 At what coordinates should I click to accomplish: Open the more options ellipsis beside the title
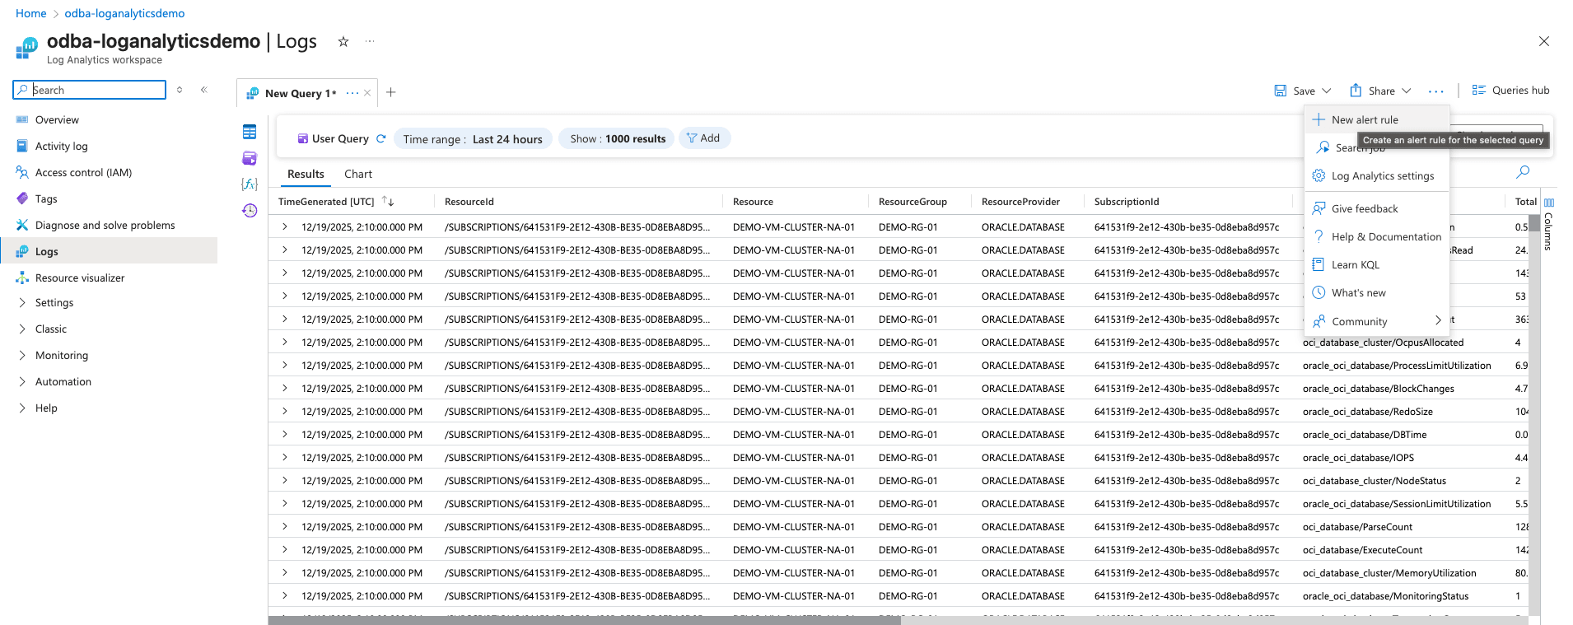click(x=370, y=41)
